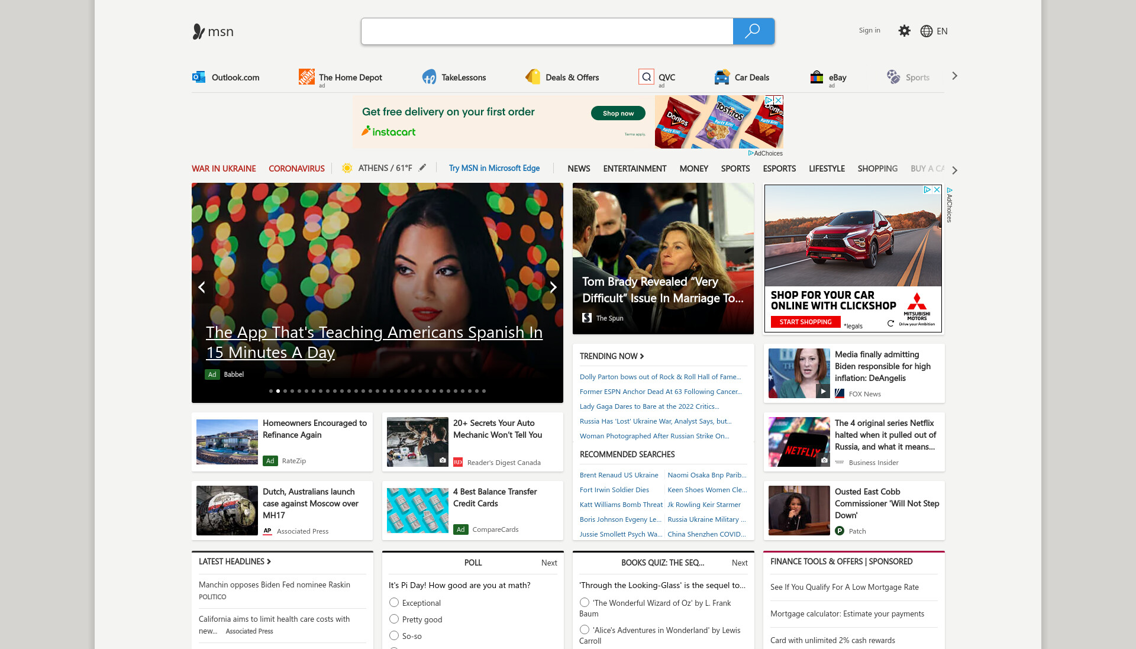Select the second carousel pagination dot
Viewport: 1136px width, 649px height.
point(278,391)
